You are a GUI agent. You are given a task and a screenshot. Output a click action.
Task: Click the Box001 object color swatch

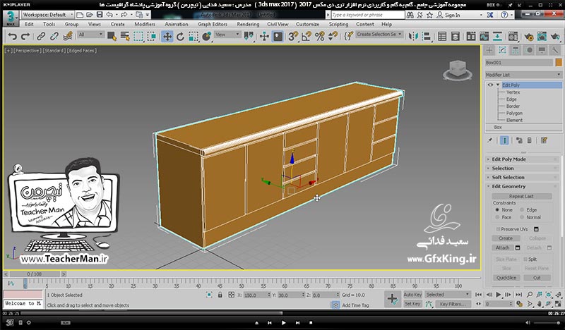(x=559, y=63)
